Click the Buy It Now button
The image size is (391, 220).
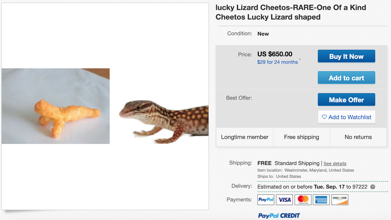[346, 56]
